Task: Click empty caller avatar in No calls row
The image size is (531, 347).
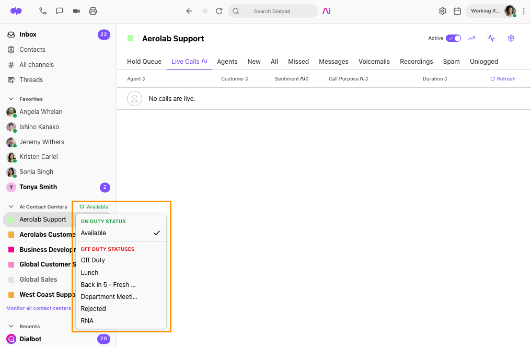Action: click(134, 99)
